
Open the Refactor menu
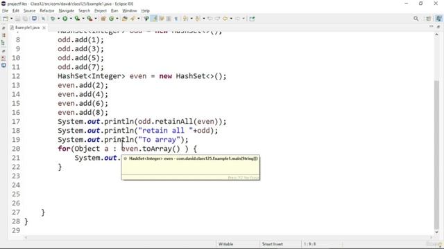pyautogui.click(x=47, y=11)
